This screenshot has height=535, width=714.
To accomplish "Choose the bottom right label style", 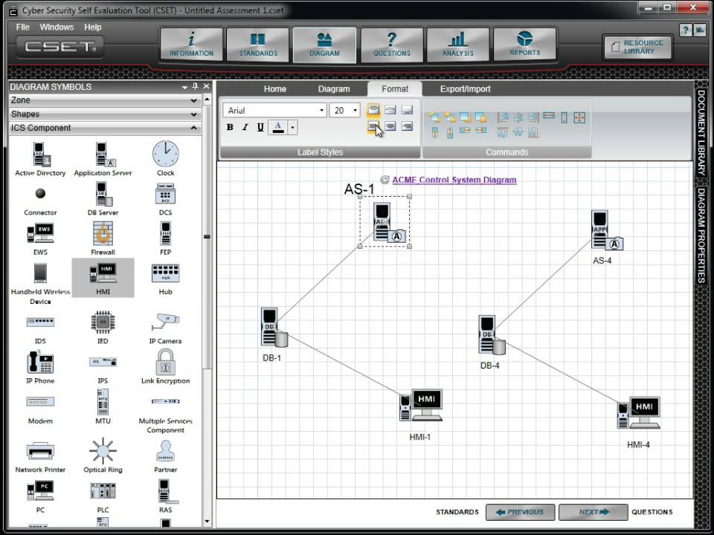I will [407, 126].
